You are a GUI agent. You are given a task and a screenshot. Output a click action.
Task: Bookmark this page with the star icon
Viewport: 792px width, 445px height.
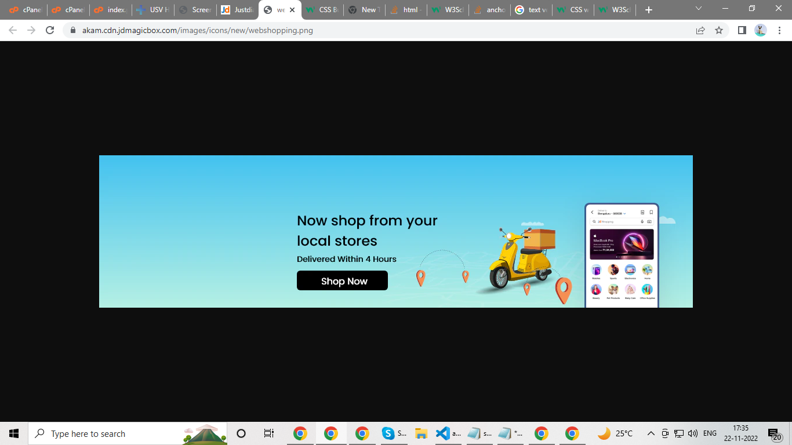point(719,30)
